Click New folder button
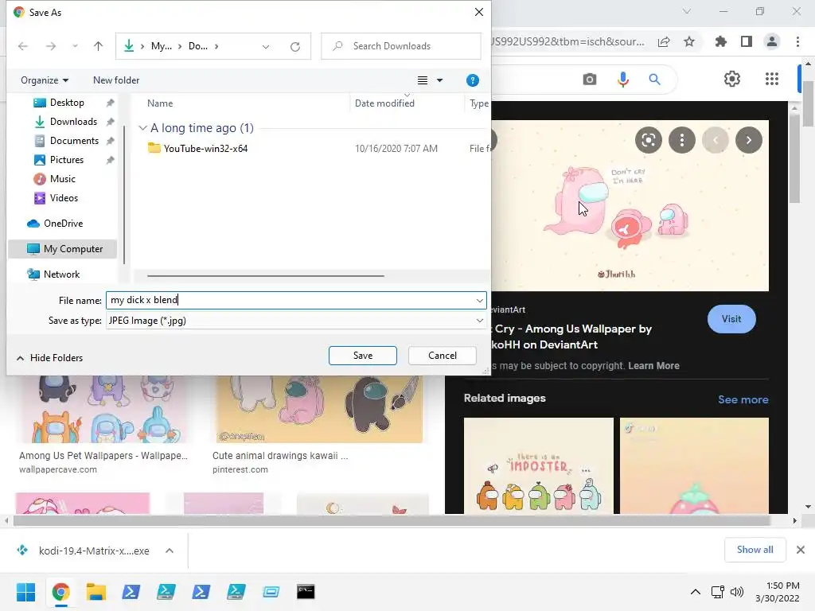 pos(116,80)
